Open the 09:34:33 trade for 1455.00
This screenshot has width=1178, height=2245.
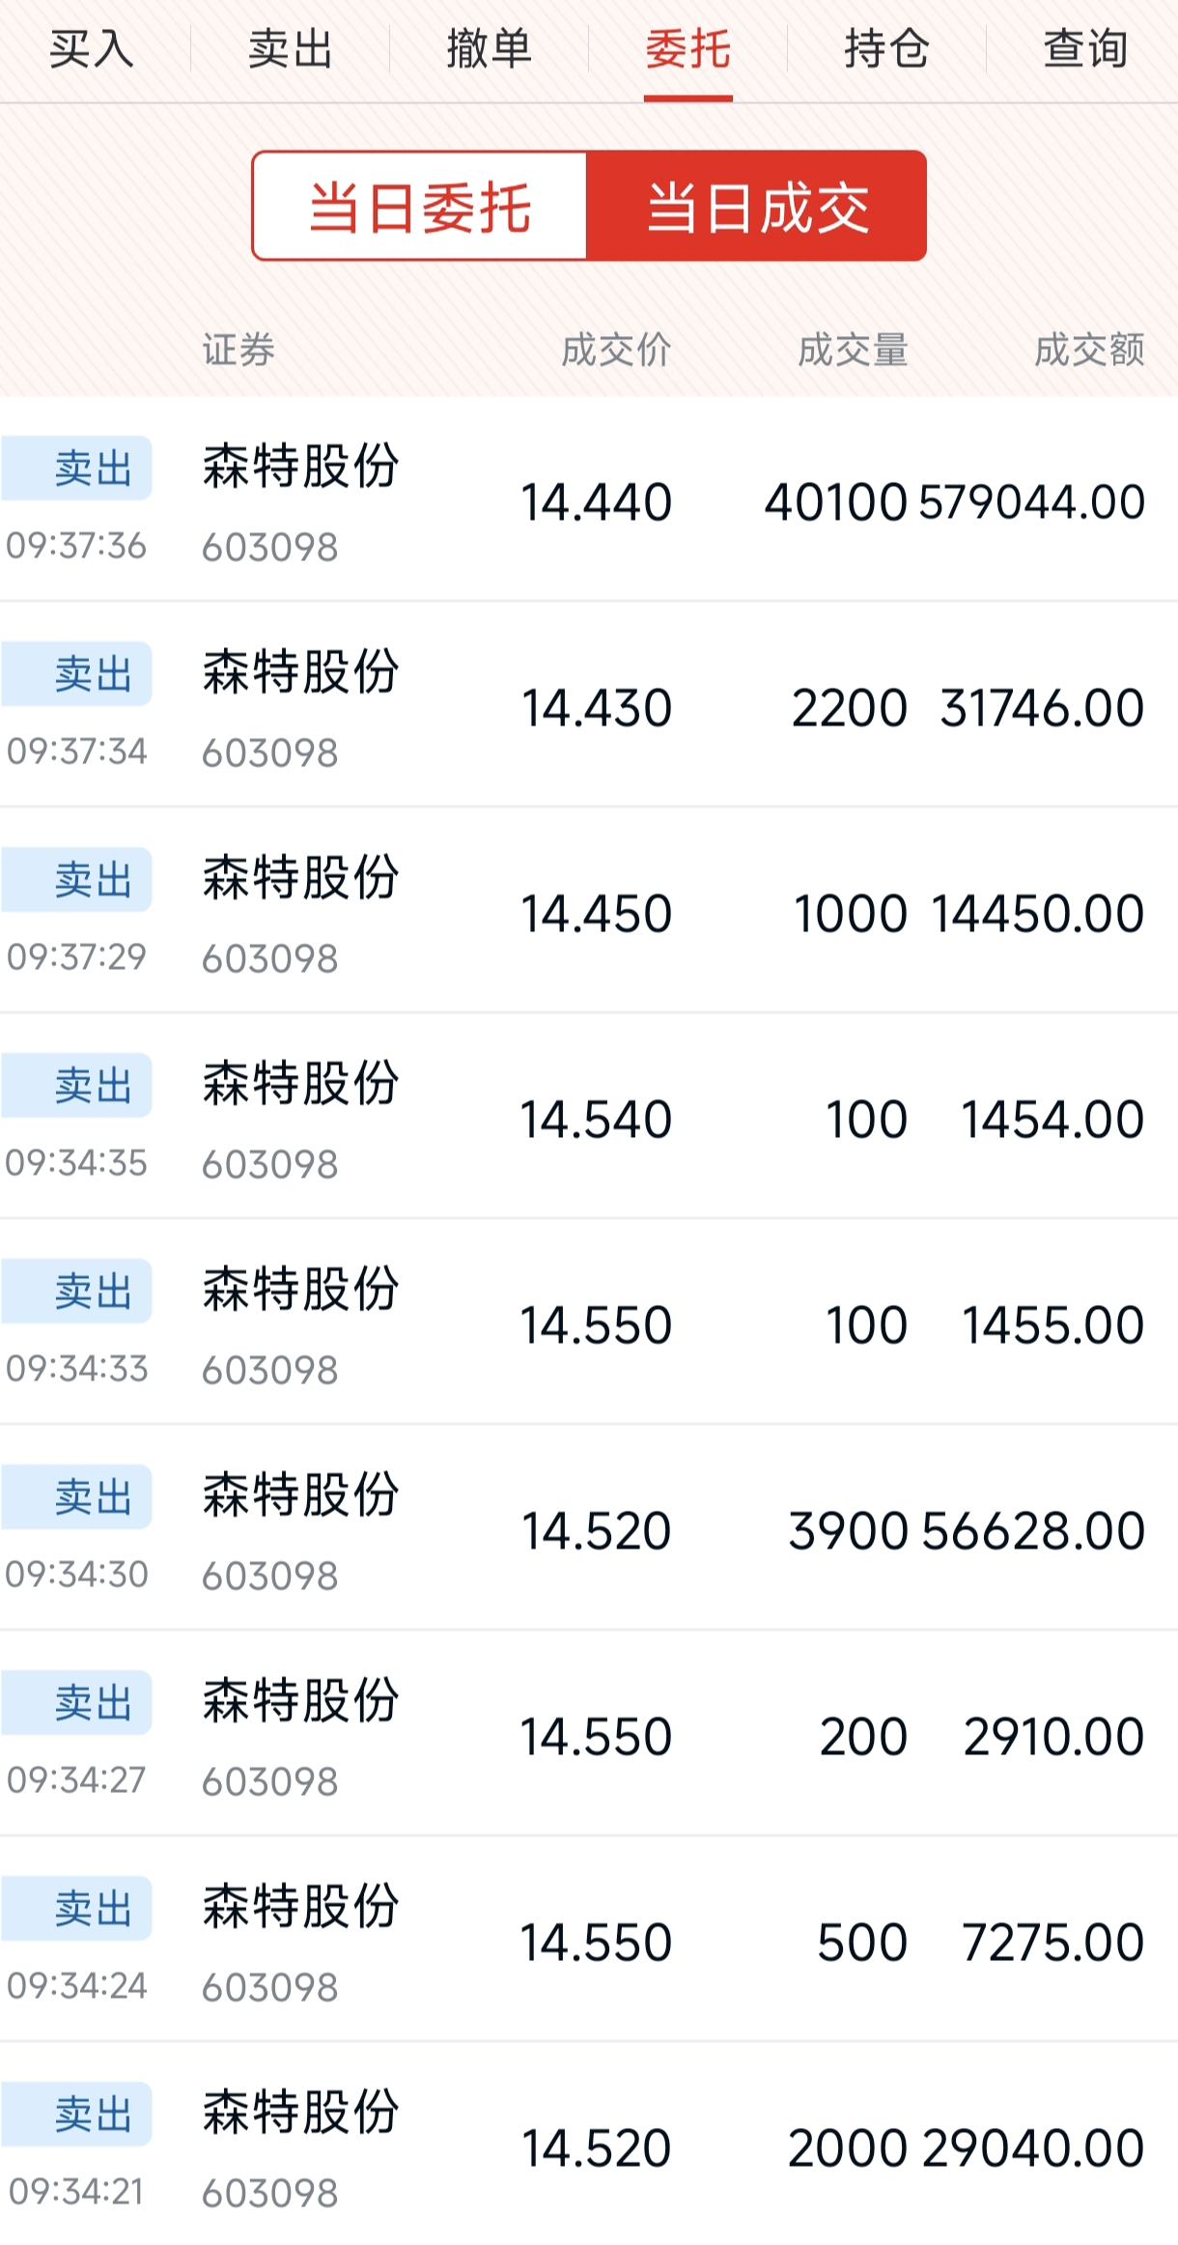pos(589,1324)
